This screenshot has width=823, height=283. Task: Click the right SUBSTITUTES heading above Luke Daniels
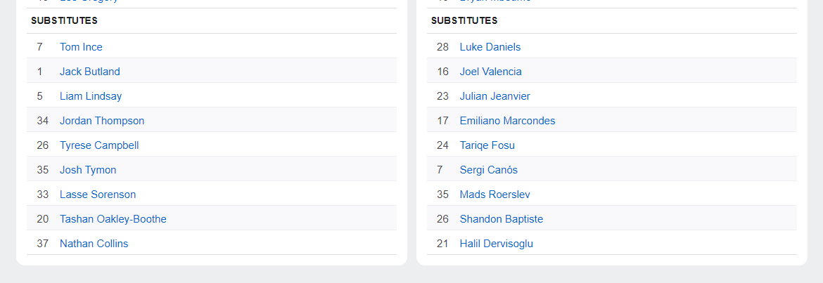click(x=464, y=21)
